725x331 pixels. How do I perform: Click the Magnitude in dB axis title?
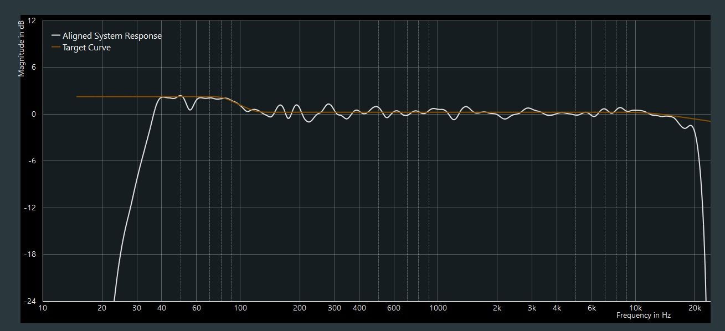pos(22,49)
